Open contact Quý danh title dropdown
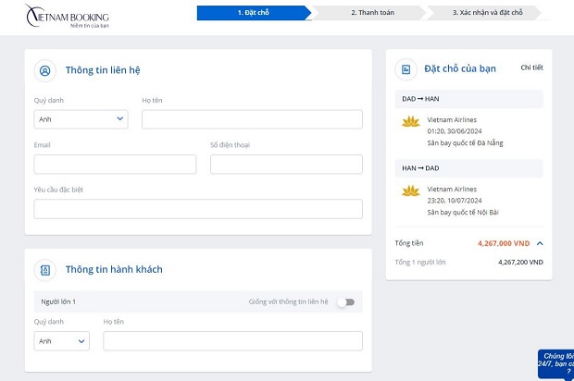 pos(81,119)
